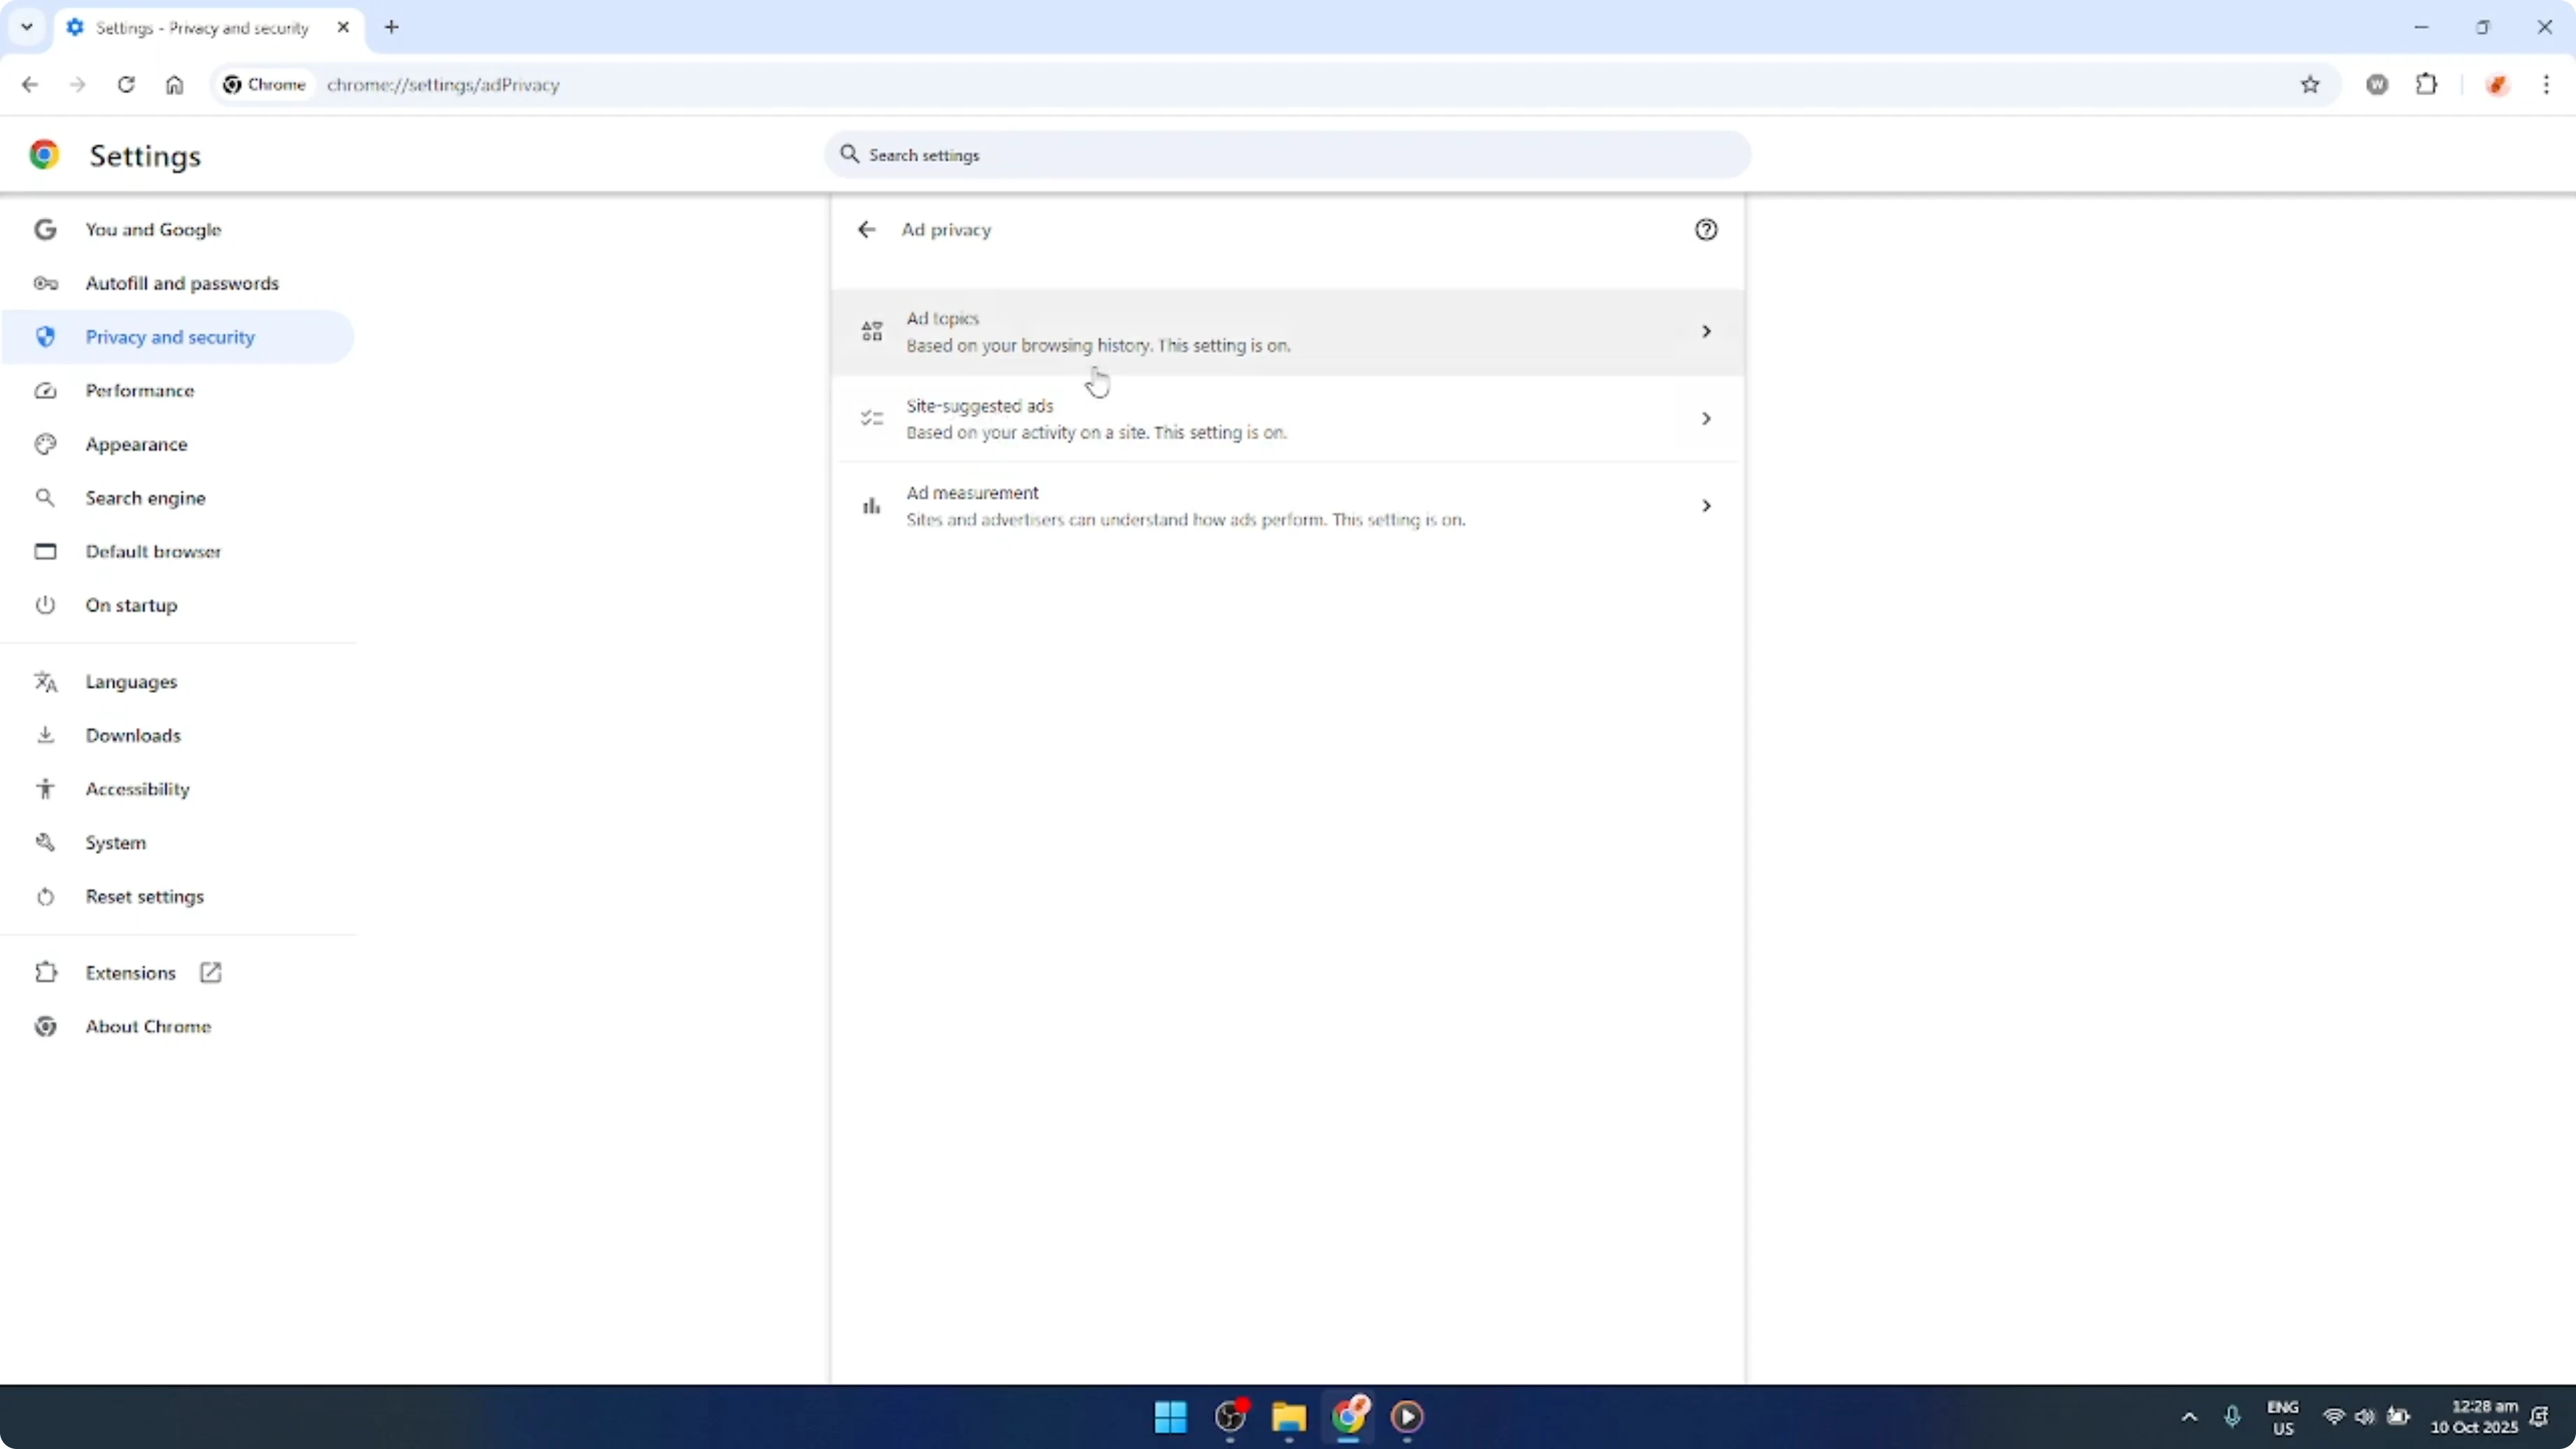
Task: Click the bookmark star in the address bar
Action: click(2311, 85)
